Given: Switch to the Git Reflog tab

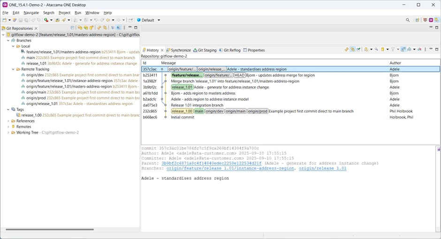Looking at the screenshot, I should tap(229, 50).
